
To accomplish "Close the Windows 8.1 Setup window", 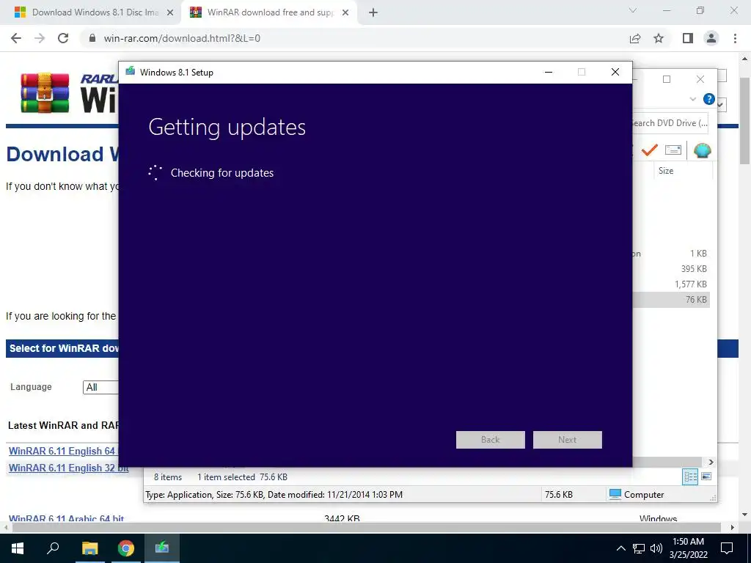I will tap(615, 73).
